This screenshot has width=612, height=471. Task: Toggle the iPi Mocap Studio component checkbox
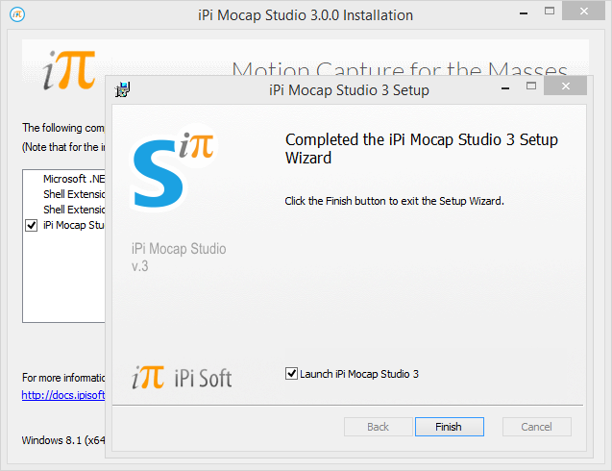pyautogui.click(x=31, y=225)
